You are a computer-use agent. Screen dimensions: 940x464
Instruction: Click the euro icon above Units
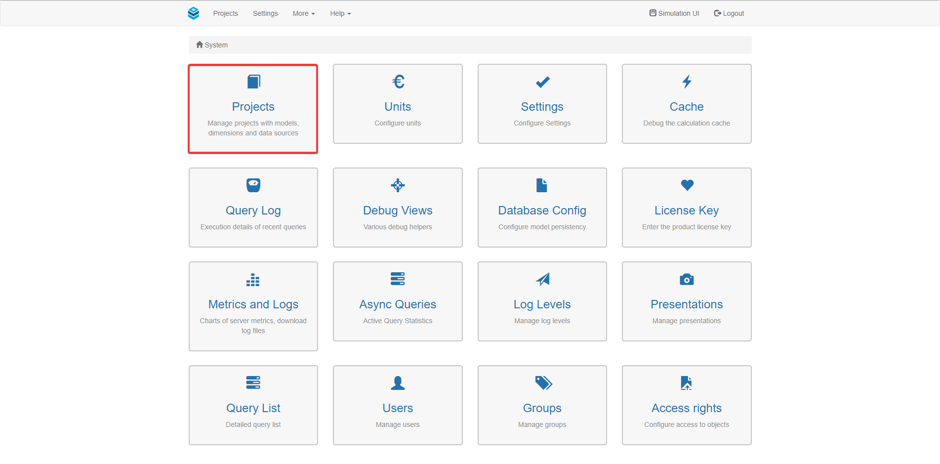point(398,82)
